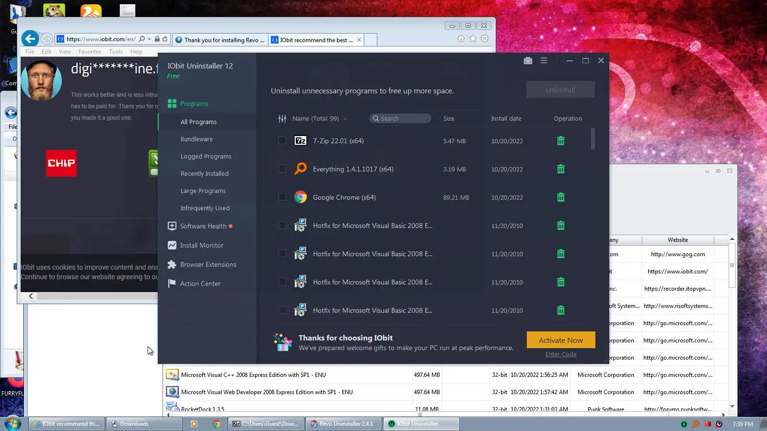Click the Internet Explorer forward arrow

(x=46, y=39)
